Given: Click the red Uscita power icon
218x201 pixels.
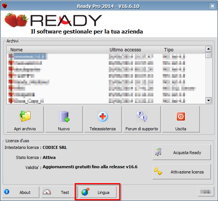Looking at the screenshot, I should point(181,117).
